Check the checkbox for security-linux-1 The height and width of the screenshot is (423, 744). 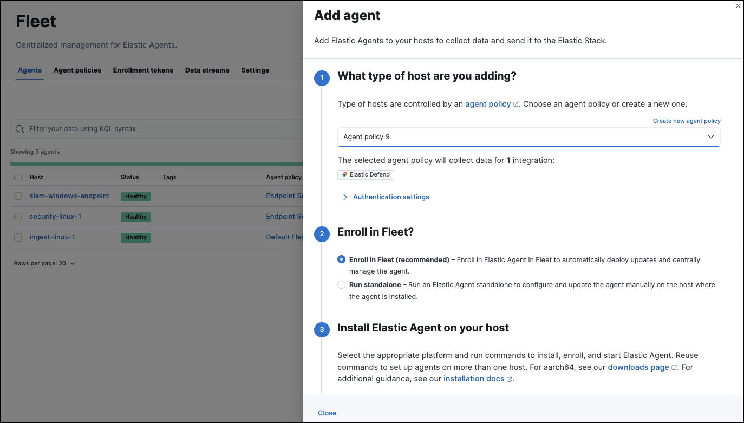pos(17,217)
